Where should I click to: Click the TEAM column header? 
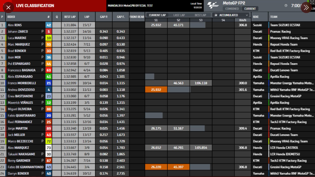pyautogui.click(x=274, y=17)
